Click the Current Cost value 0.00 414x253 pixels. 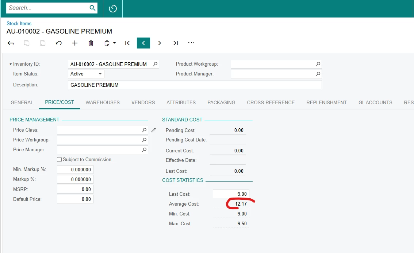point(239,151)
